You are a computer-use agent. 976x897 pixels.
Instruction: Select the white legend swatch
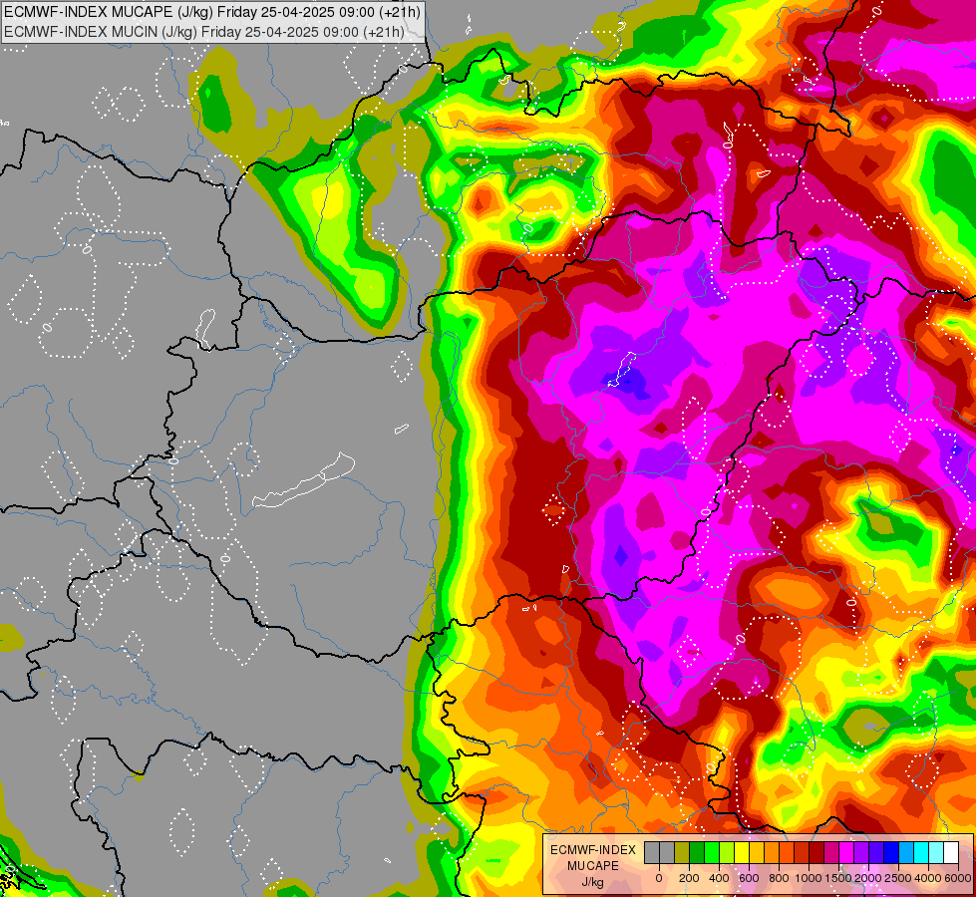(x=952, y=852)
